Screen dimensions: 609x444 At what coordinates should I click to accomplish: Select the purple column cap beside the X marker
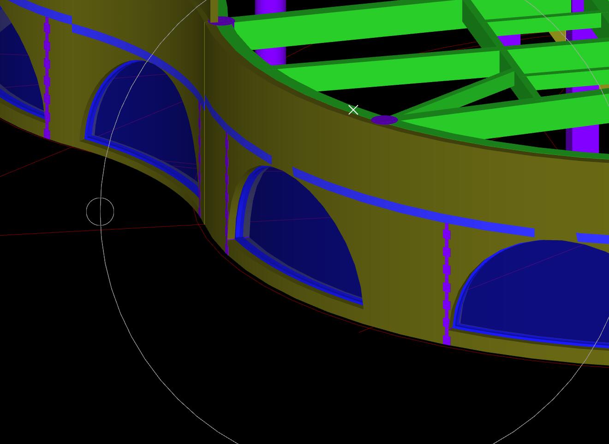384,120
